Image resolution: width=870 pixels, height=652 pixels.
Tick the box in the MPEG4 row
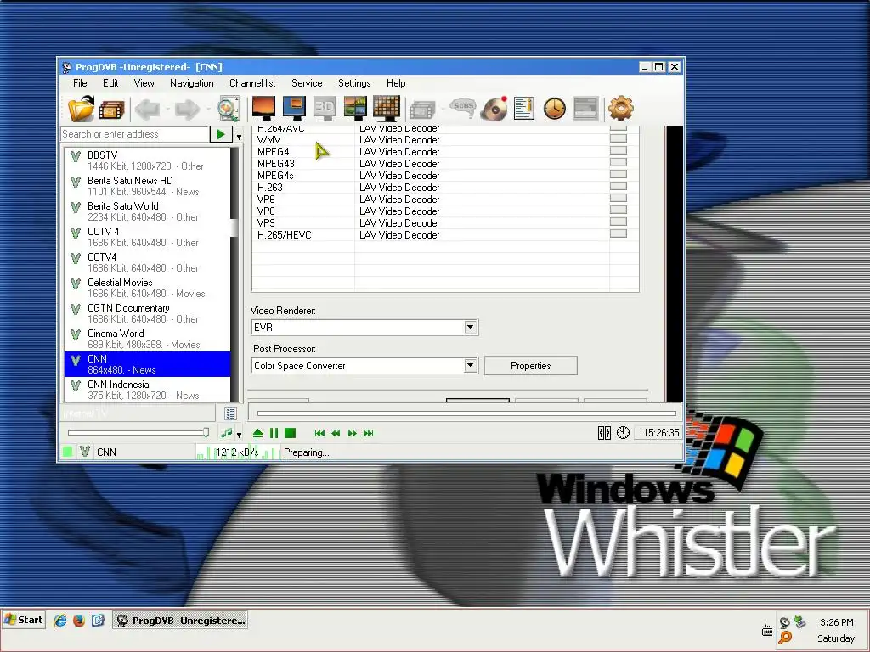point(619,150)
